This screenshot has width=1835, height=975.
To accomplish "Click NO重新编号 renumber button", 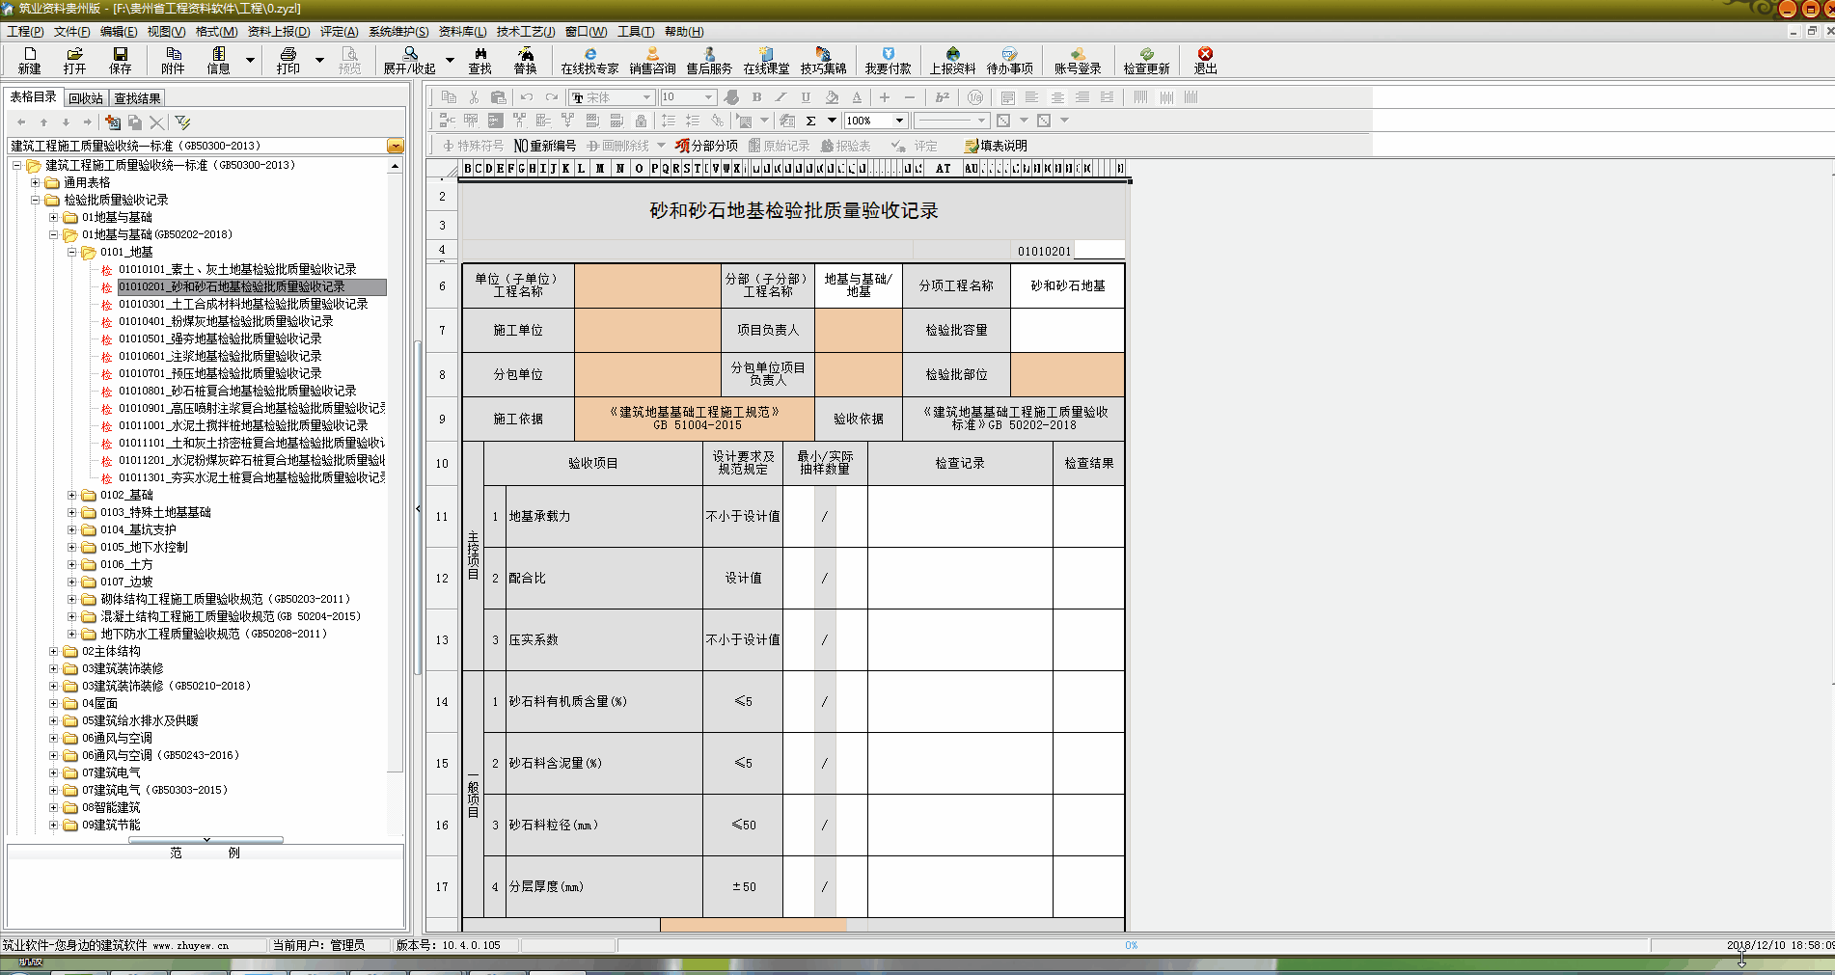I will coord(545,146).
